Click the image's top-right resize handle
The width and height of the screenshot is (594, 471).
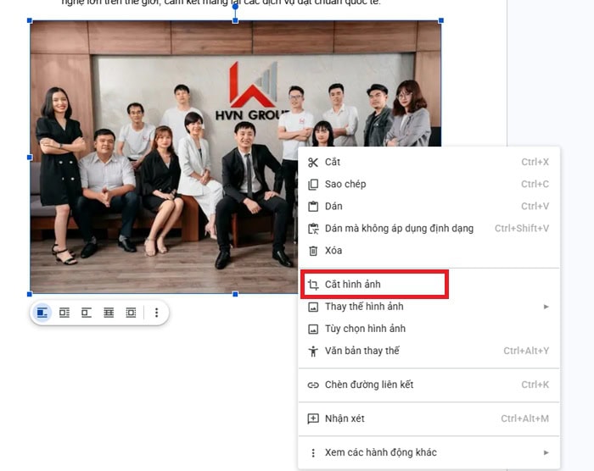click(441, 20)
